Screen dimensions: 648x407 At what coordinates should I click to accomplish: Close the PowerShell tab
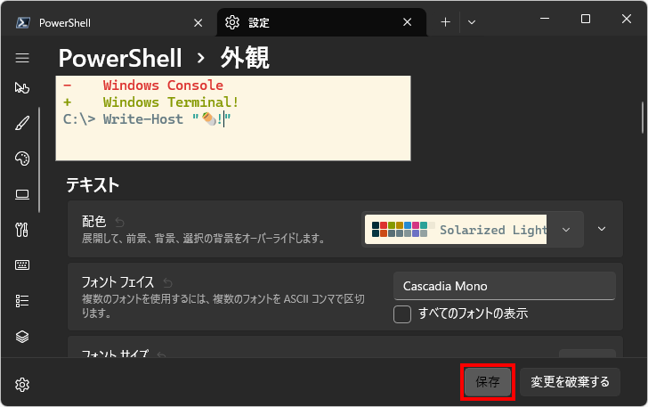(x=198, y=23)
